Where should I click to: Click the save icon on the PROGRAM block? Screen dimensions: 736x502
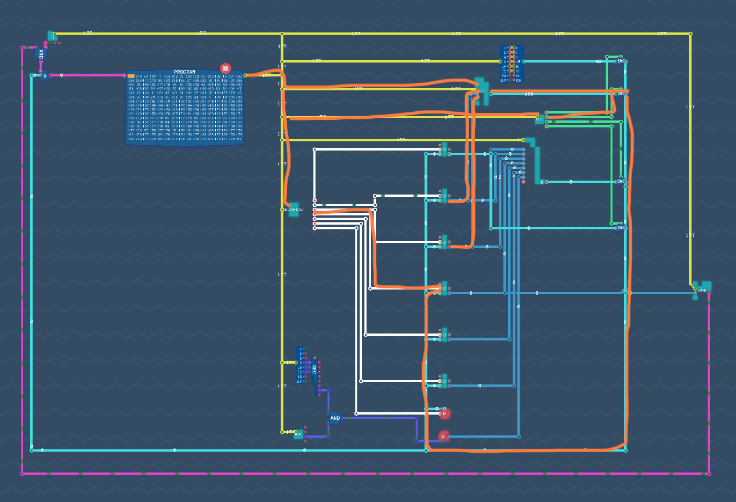click(x=226, y=67)
